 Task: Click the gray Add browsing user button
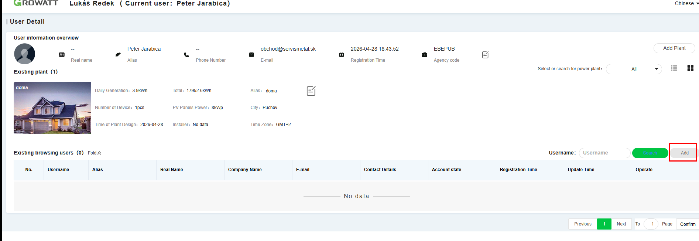pyautogui.click(x=684, y=153)
